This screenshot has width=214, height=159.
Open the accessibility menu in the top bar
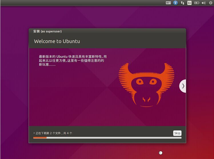175,3
